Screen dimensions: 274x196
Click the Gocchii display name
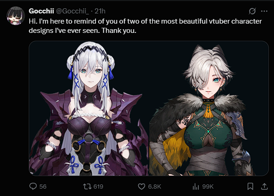(x=41, y=11)
